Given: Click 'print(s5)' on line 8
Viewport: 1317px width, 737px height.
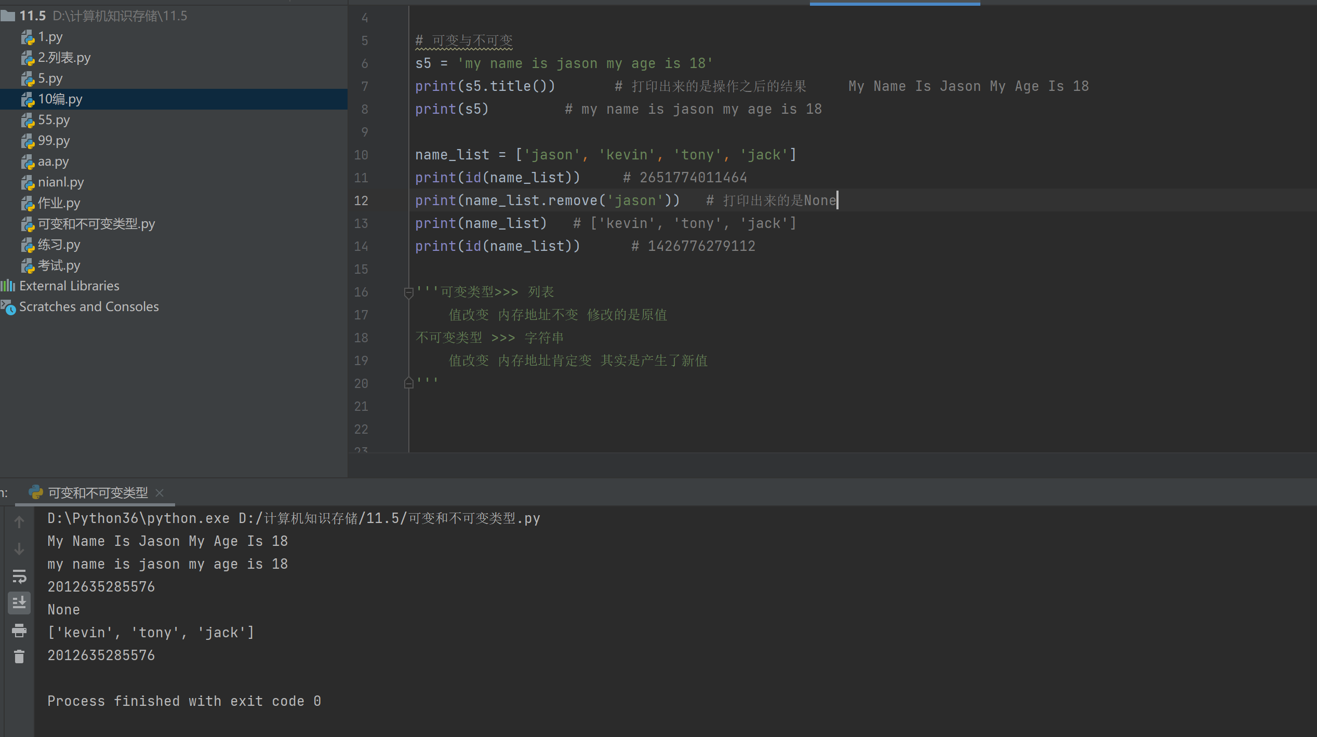Looking at the screenshot, I should [452, 109].
